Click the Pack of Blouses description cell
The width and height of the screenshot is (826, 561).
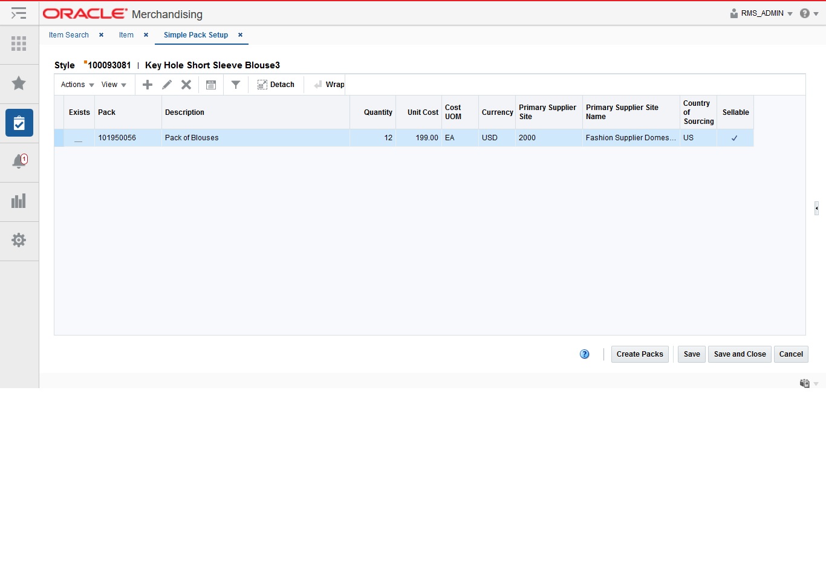pyautogui.click(x=256, y=138)
